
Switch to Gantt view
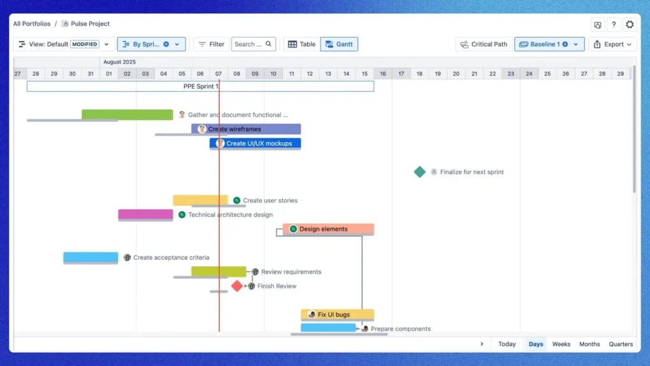coord(338,44)
